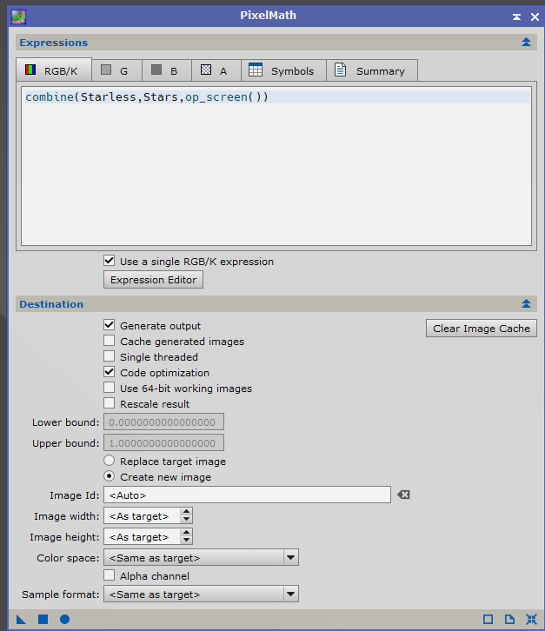Enable Cache generated images
The height and width of the screenshot is (631, 545).
click(109, 341)
